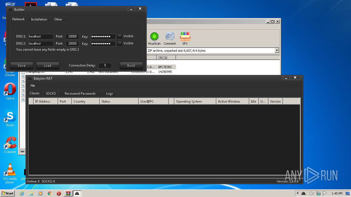
Task: Open the Opera desktop shortcut
Action: (x=10, y=91)
